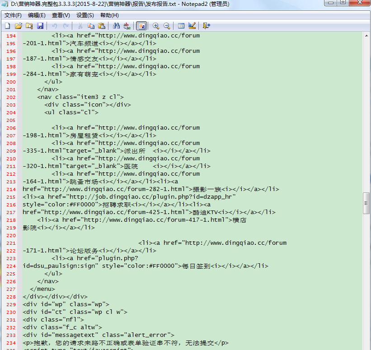Zoom in on the document text

156,26
